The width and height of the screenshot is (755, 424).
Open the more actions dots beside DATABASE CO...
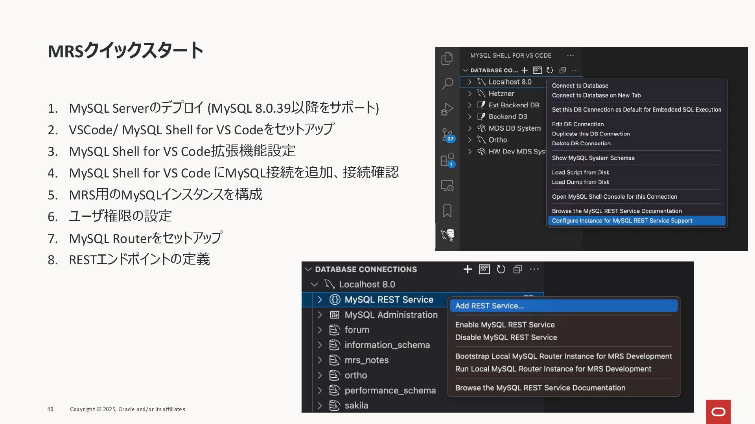(x=575, y=70)
